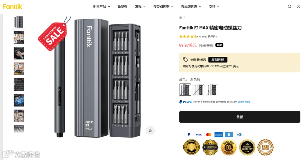
Task: Click the PayPal payment icon
Action: tap(189, 135)
